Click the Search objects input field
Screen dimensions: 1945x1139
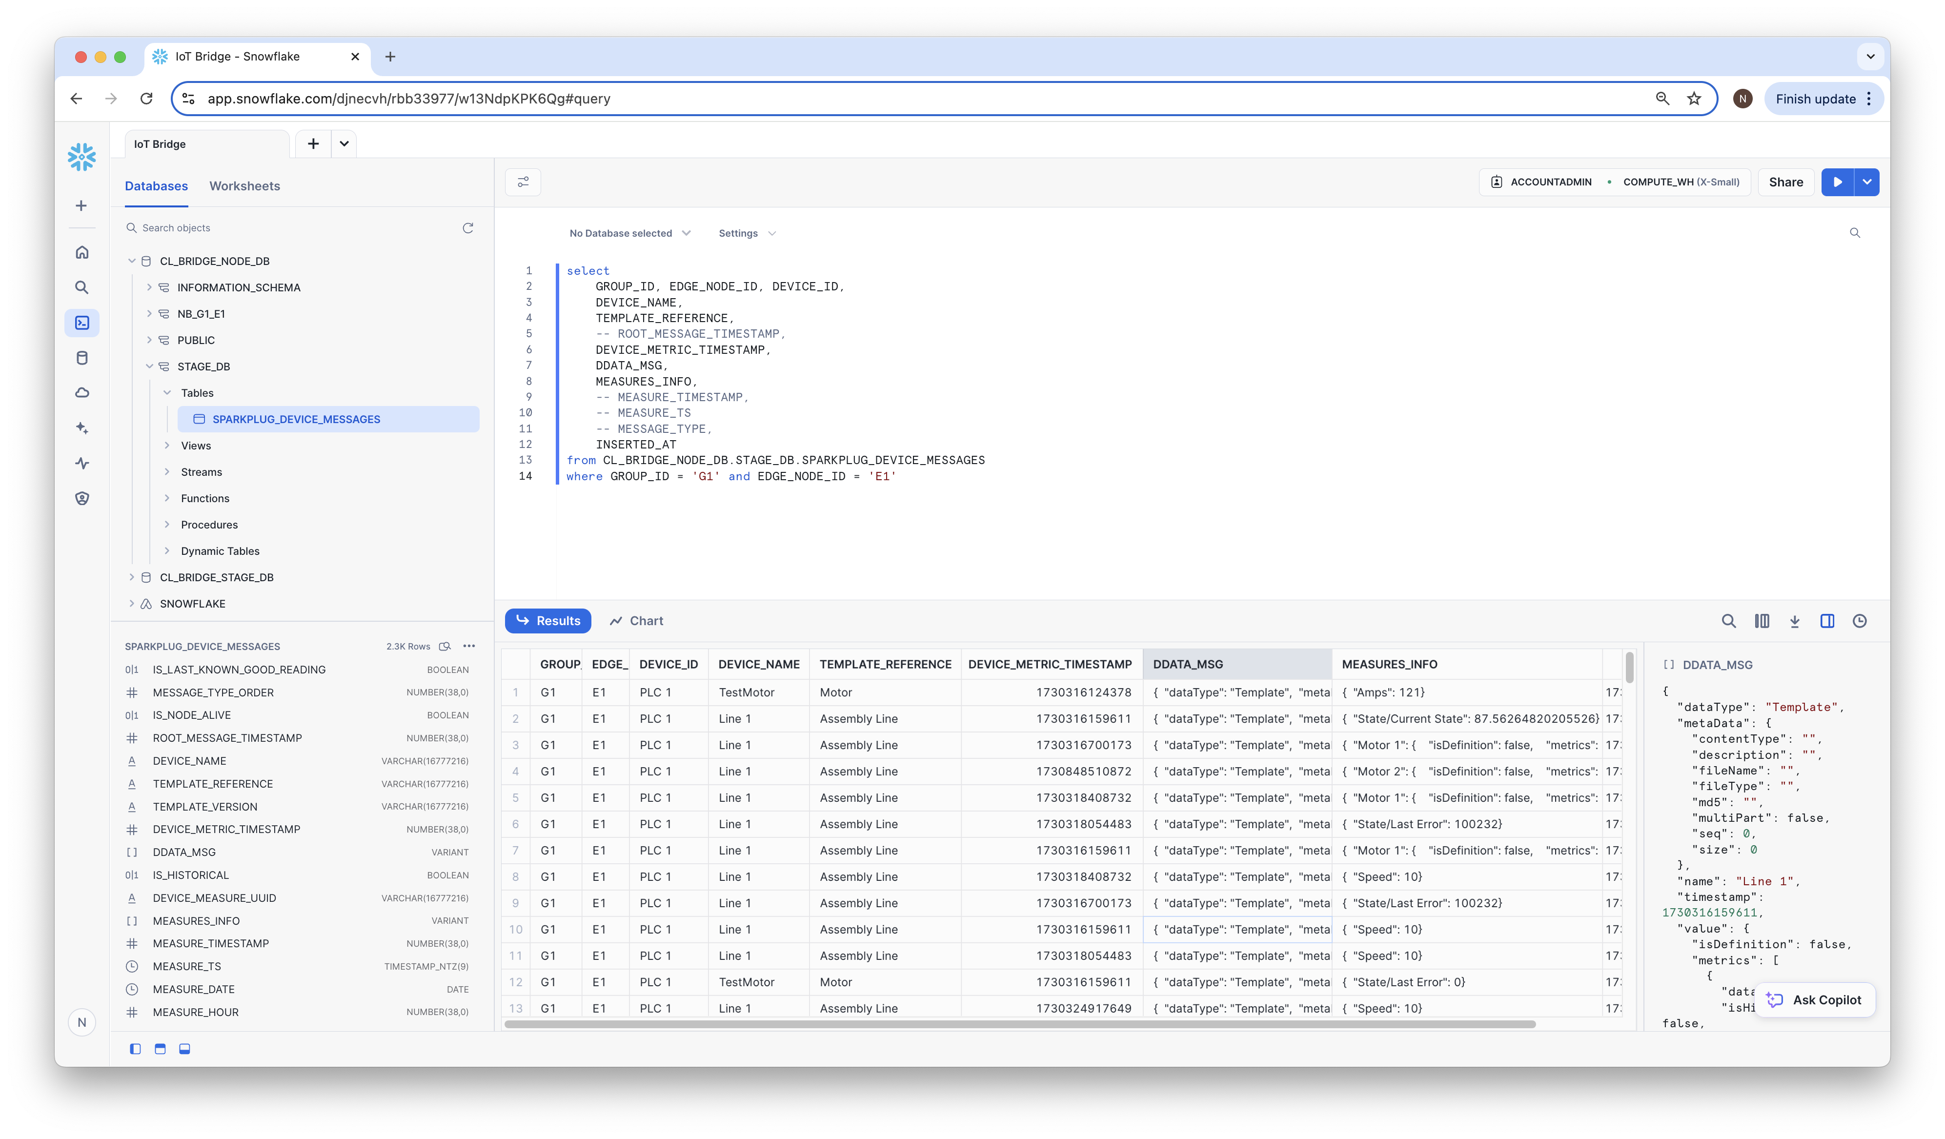click(293, 227)
